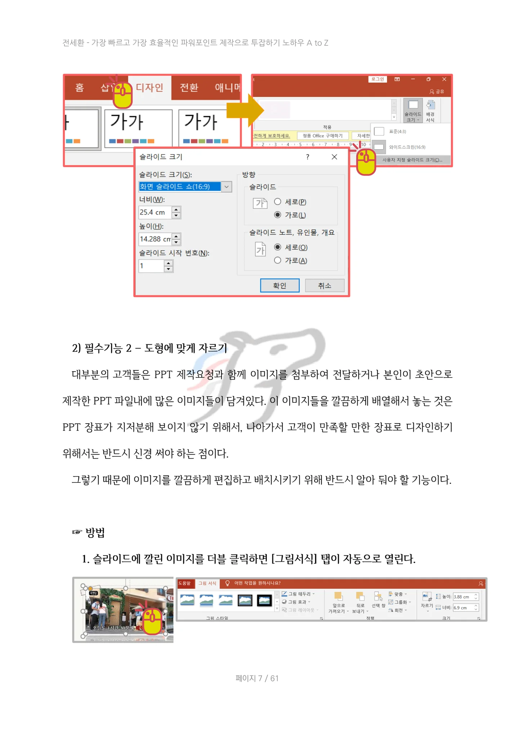Select the 그림 서식 tab

[207, 583]
